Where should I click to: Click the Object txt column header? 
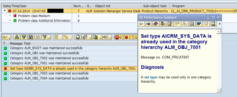118,6
